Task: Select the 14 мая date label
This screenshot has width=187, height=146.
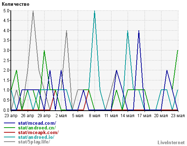Action: [127, 116]
